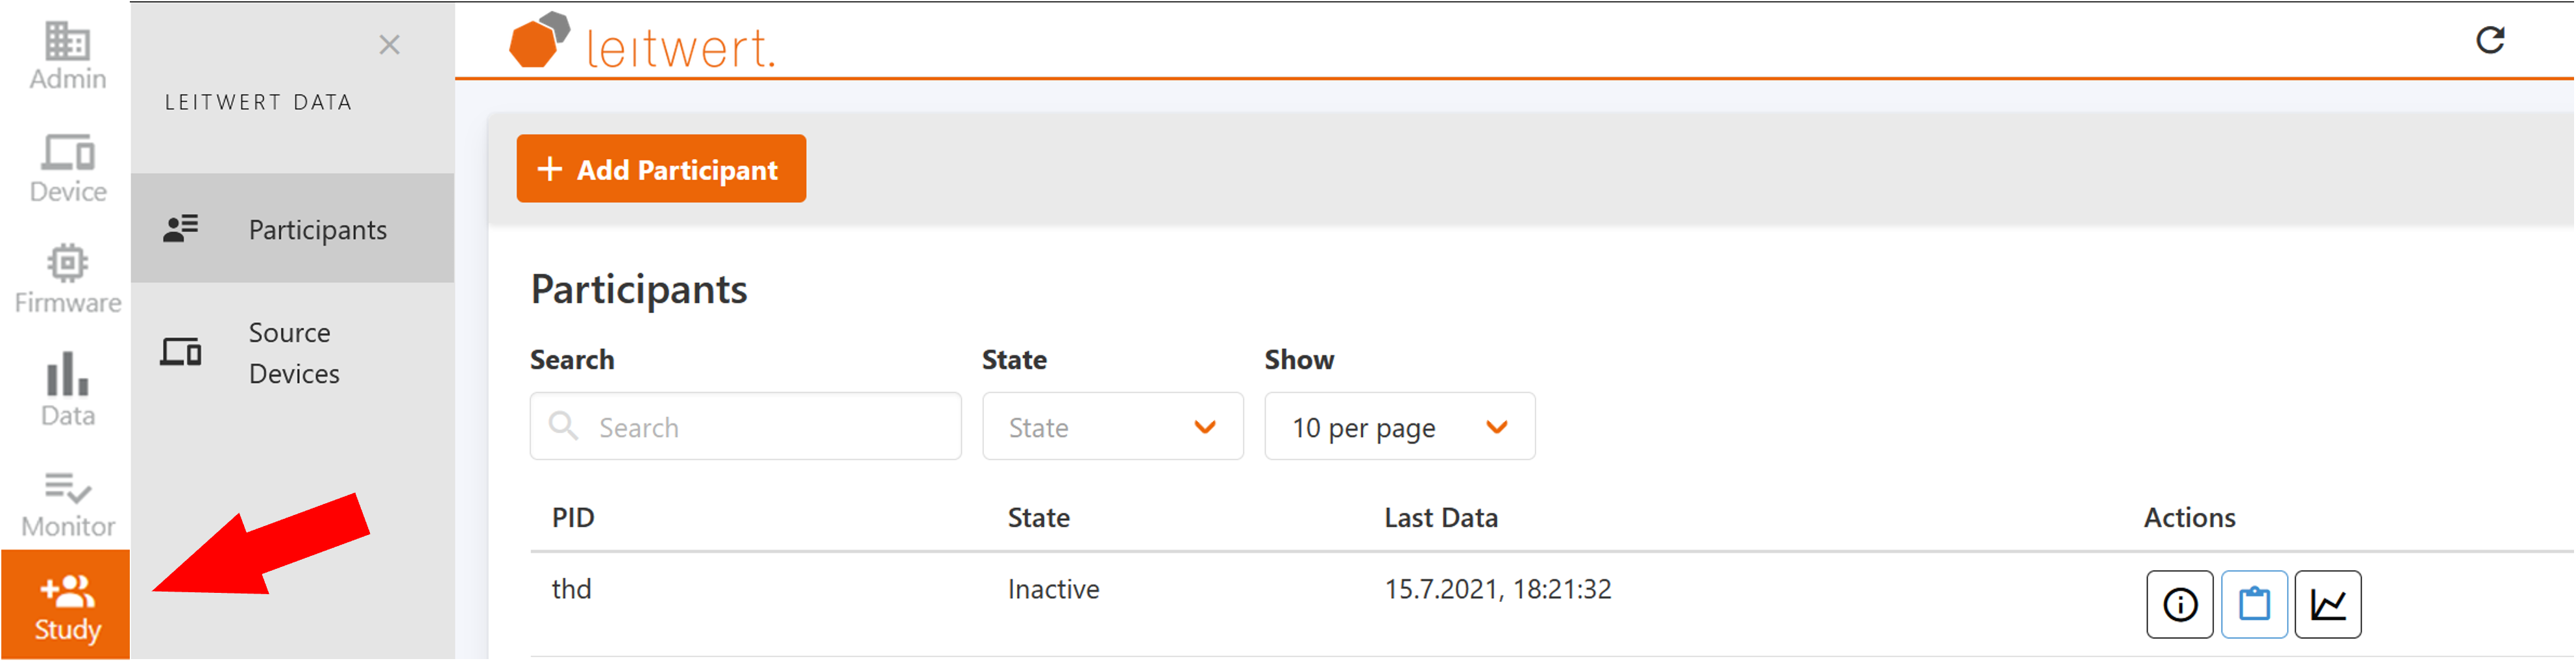Expand the State filter dropdown
The height and width of the screenshot is (663, 2576).
pyautogui.click(x=1112, y=427)
